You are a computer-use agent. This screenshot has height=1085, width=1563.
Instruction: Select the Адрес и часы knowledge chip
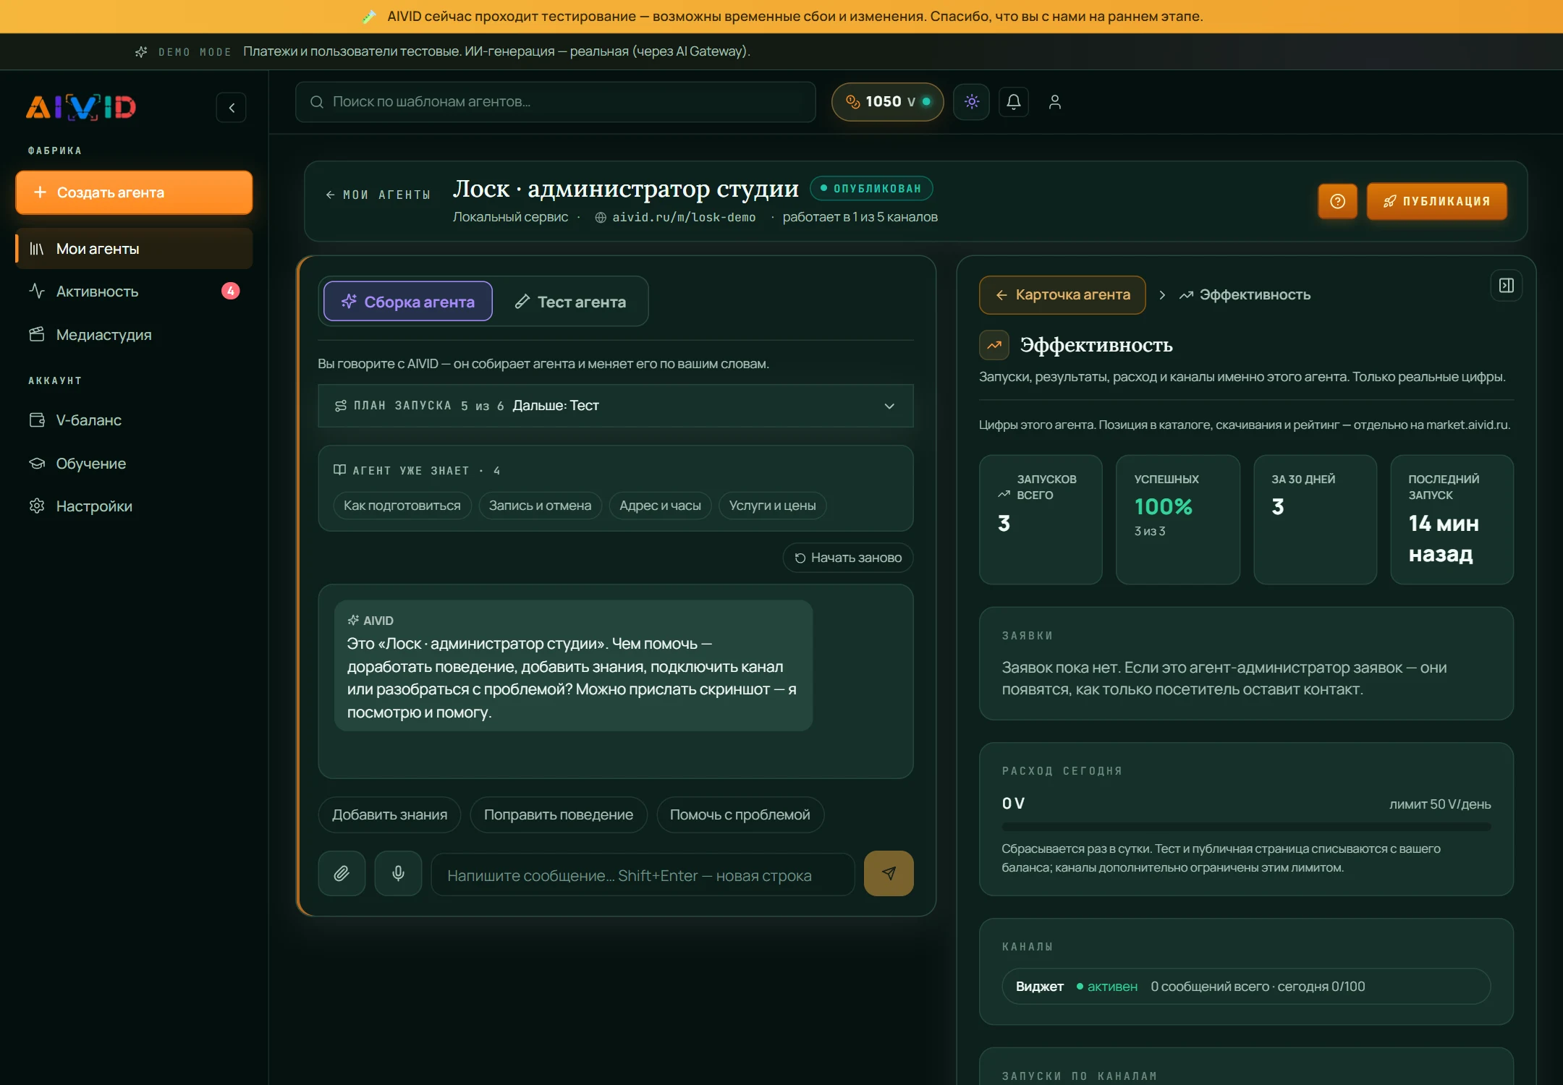pos(660,506)
